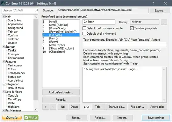Open App distinct settings page
This screenshot has height=122, width=172.
tap(15, 80)
